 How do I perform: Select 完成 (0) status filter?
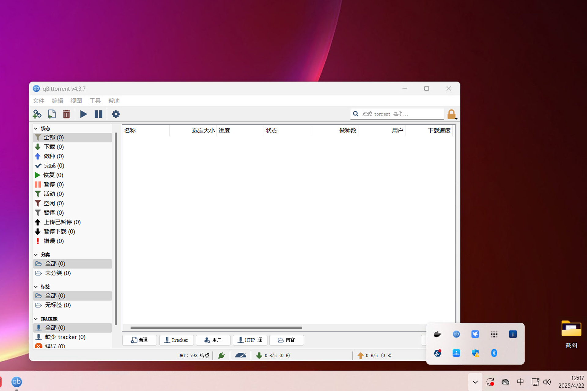(72, 166)
